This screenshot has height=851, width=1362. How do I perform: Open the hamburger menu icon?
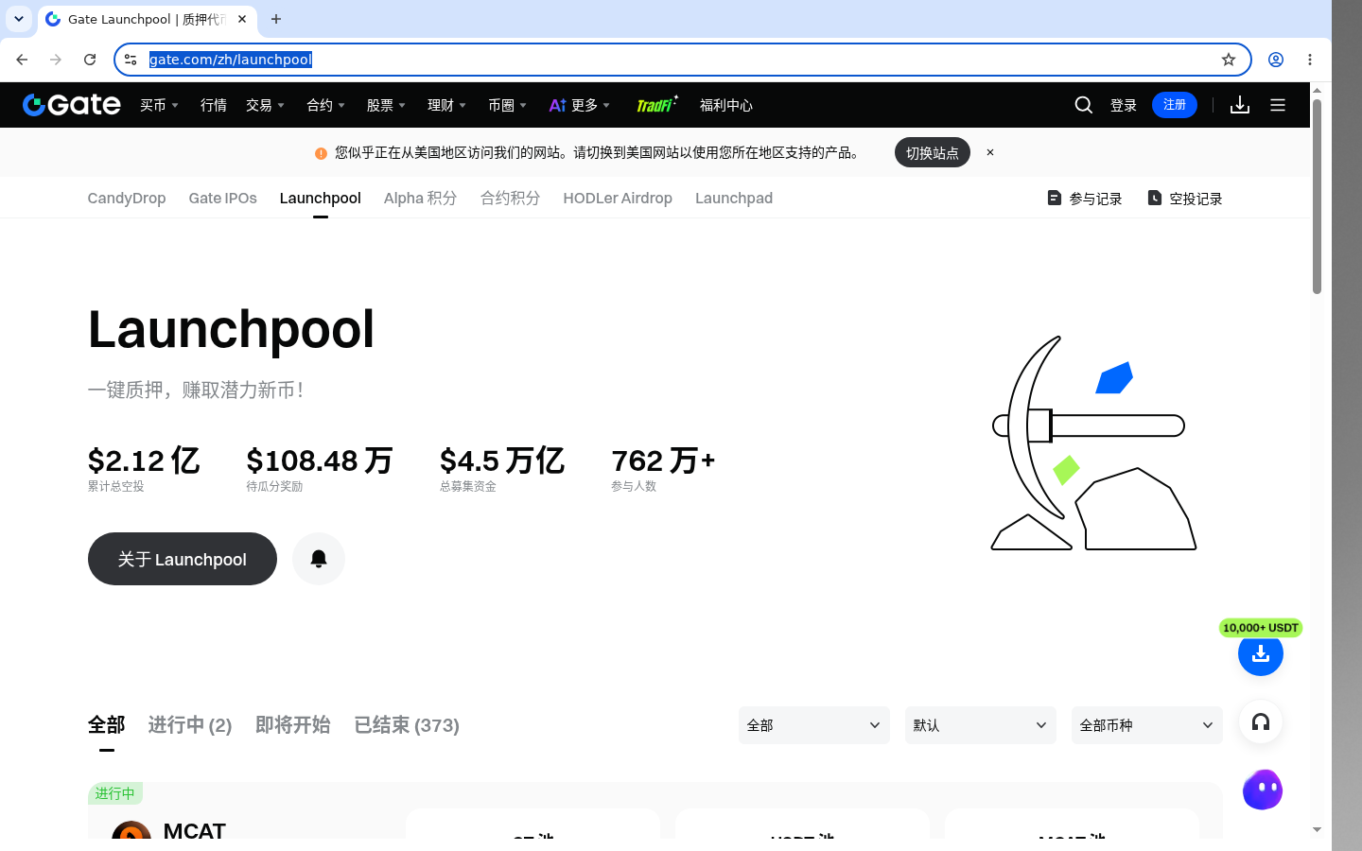pos(1278,105)
